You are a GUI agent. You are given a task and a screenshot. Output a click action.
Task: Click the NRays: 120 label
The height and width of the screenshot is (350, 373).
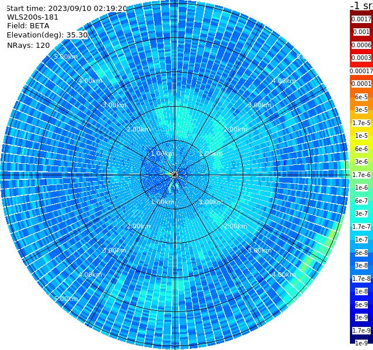pos(28,45)
